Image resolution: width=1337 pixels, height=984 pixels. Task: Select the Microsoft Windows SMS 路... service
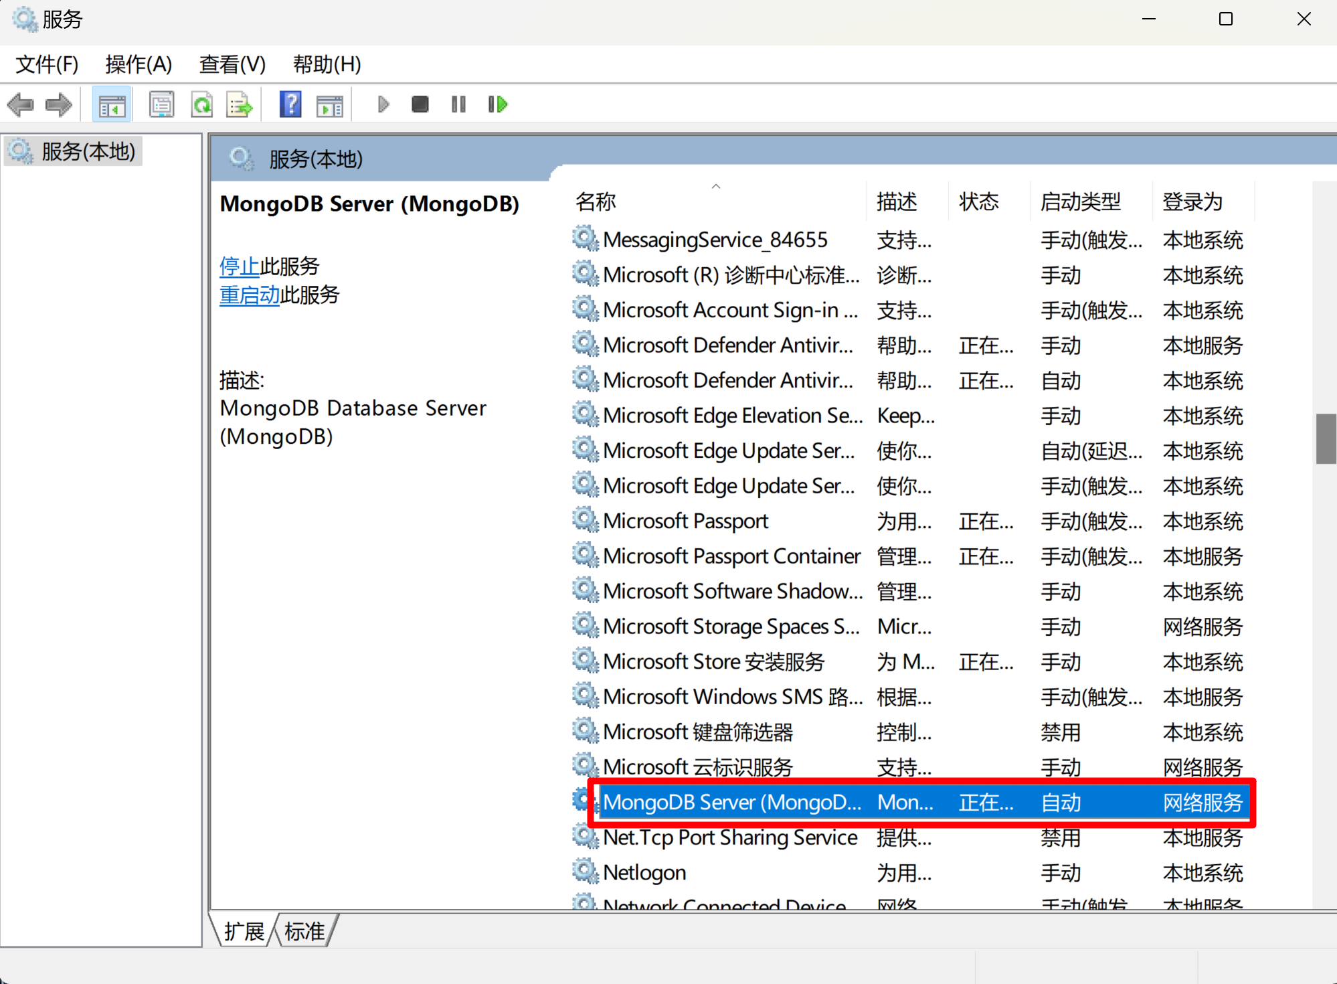(x=733, y=697)
